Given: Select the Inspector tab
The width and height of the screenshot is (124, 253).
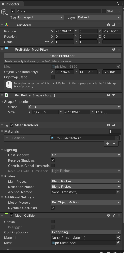Looking at the screenshot, I should (x=11, y=4).
